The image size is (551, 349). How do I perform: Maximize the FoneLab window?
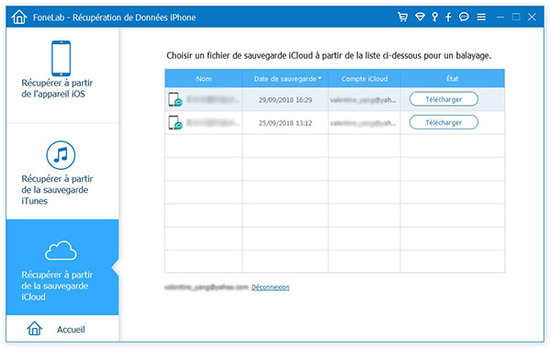(516, 17)
